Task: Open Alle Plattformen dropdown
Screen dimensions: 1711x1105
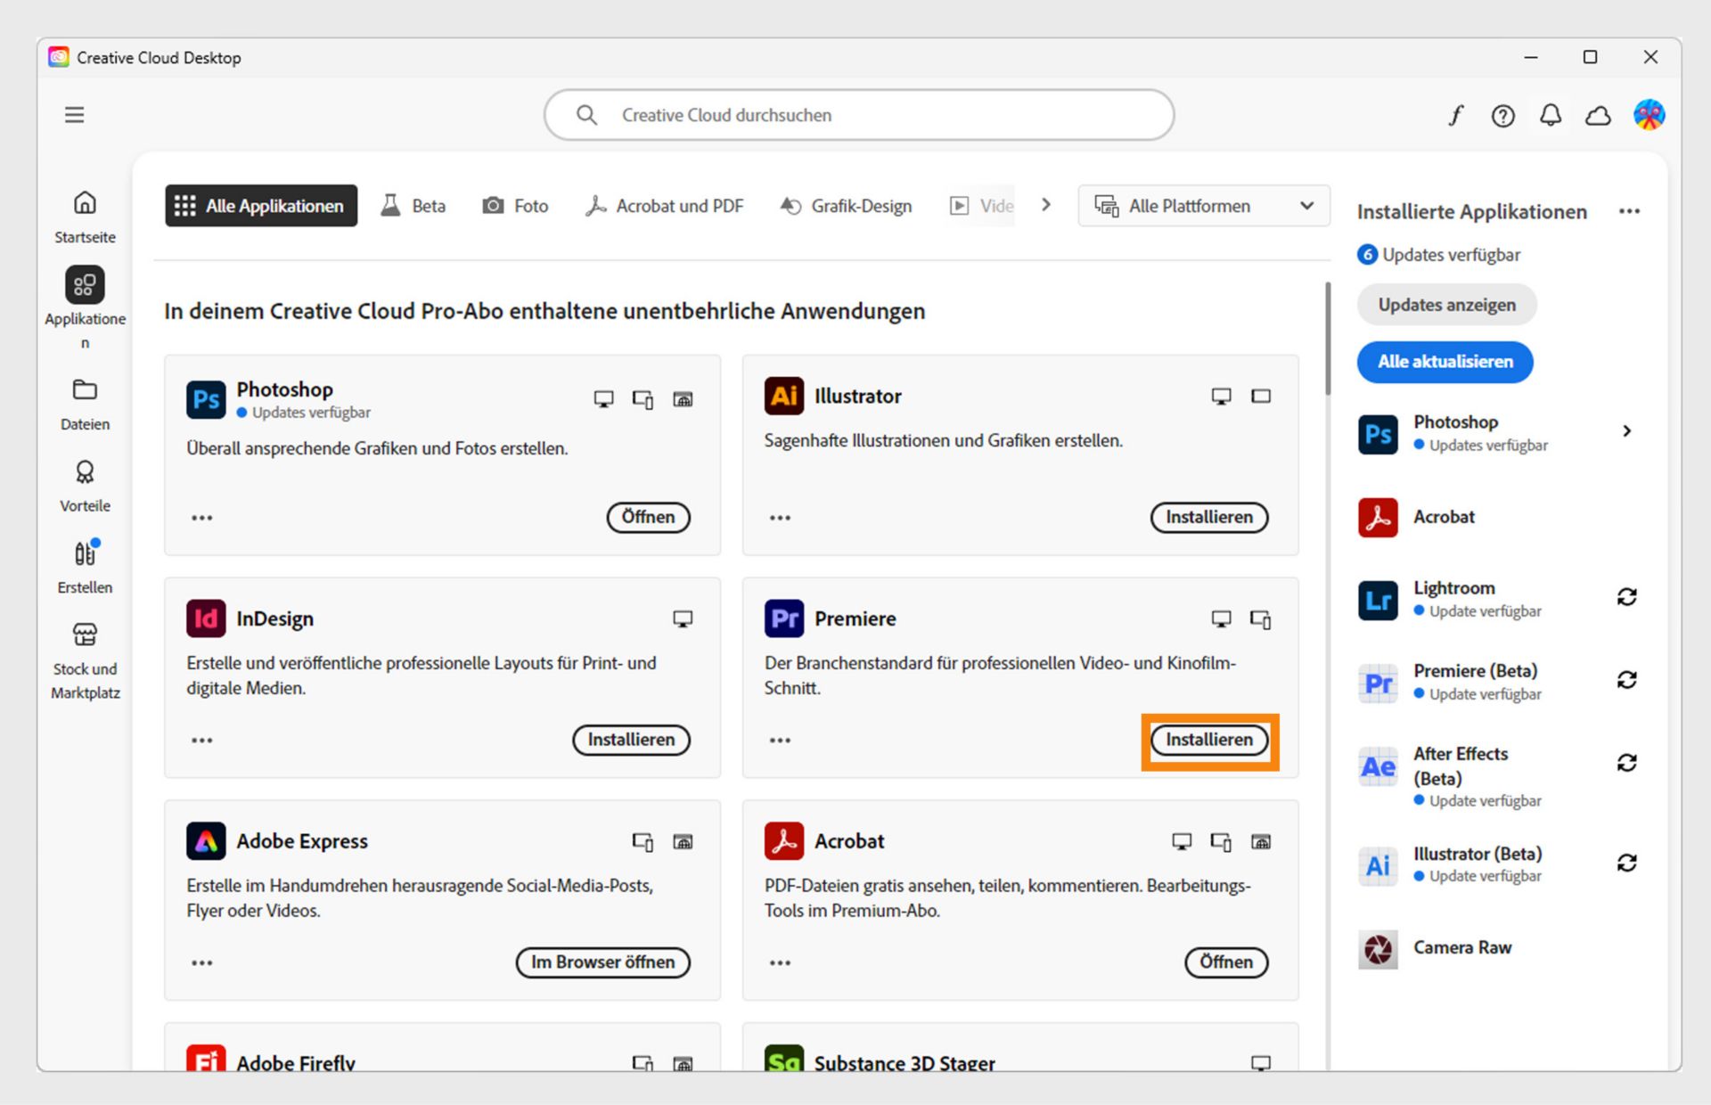Action: point(1204,206)
